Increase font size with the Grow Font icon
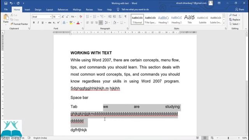Viewport: 249px width, 140px height. tap(63, 17)
